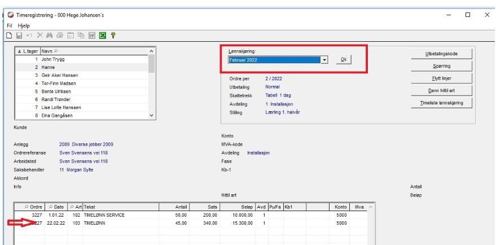
Task: Click the Timeliste lønnskjøring button
Action: [x=441, y=103]
